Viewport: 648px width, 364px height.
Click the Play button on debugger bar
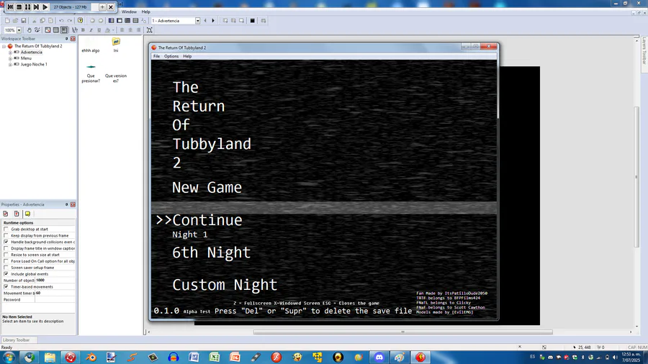click(45, 7)
